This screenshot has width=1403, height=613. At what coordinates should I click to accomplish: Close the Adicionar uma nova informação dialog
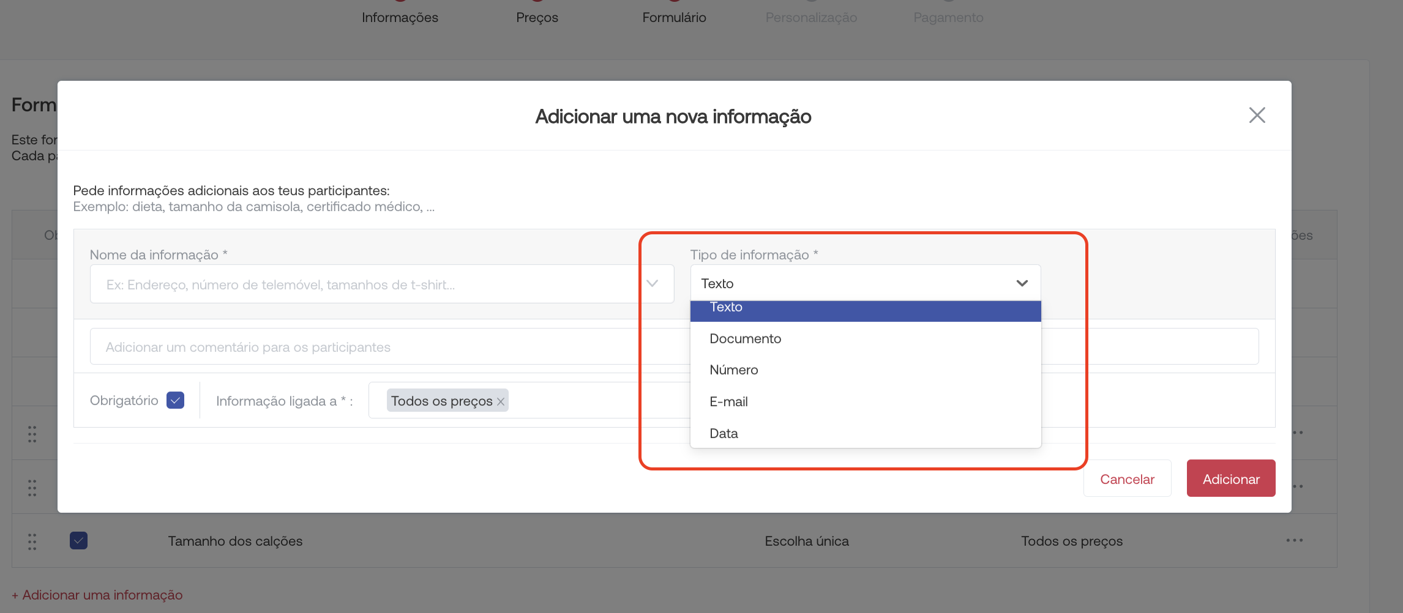click(x=1257, y=115)
